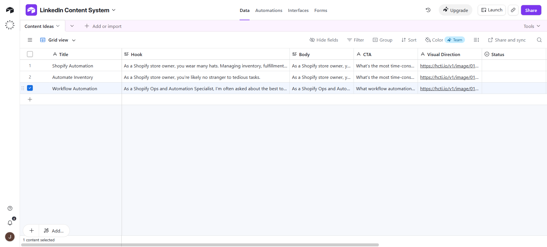Image resolution: width=547 pixels, height=247 pixels.
Task: Click '1 content selected' status text
Action: pyautogui.click(x=39, y=240)
